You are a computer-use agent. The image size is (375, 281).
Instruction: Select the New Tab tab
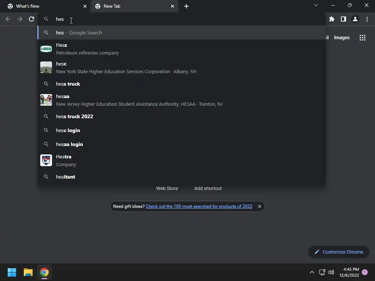click(x=134, y=6)
